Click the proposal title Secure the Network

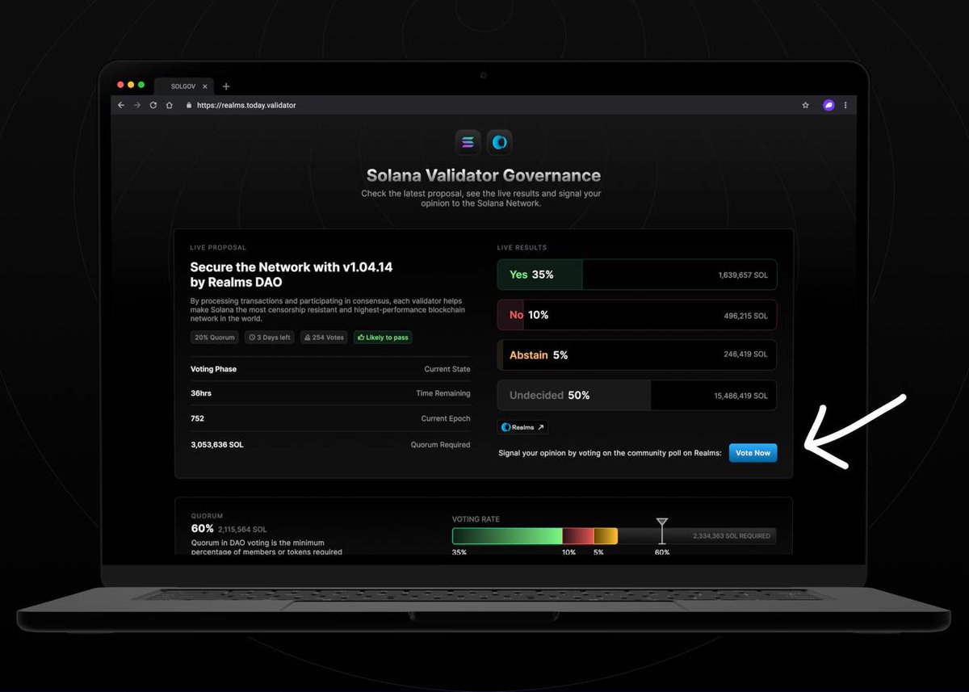click(x=292, y=275)
